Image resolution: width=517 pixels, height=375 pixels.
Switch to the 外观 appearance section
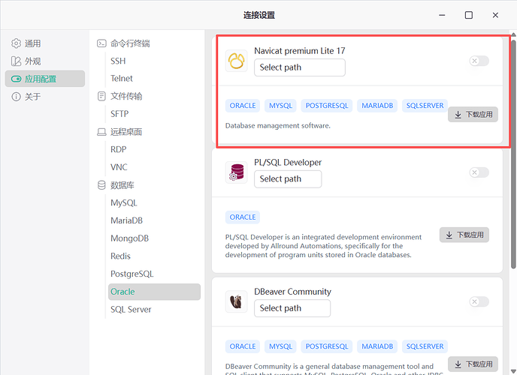tap(32, 61)
